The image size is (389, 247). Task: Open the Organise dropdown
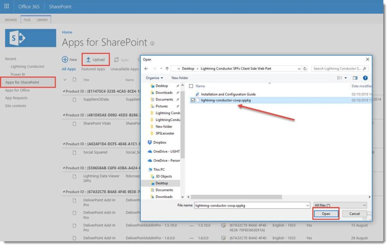tap(155, 78)
